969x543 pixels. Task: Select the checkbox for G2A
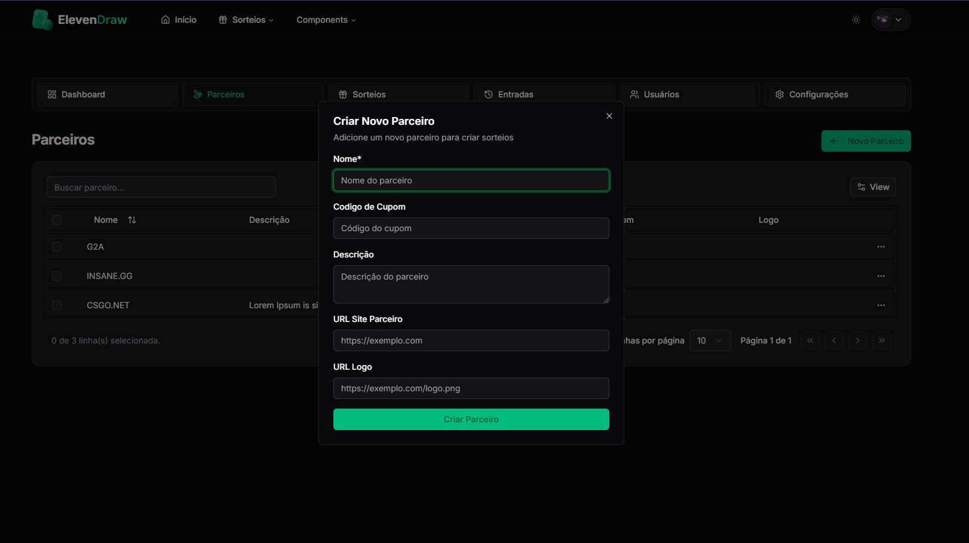[57, 246]
